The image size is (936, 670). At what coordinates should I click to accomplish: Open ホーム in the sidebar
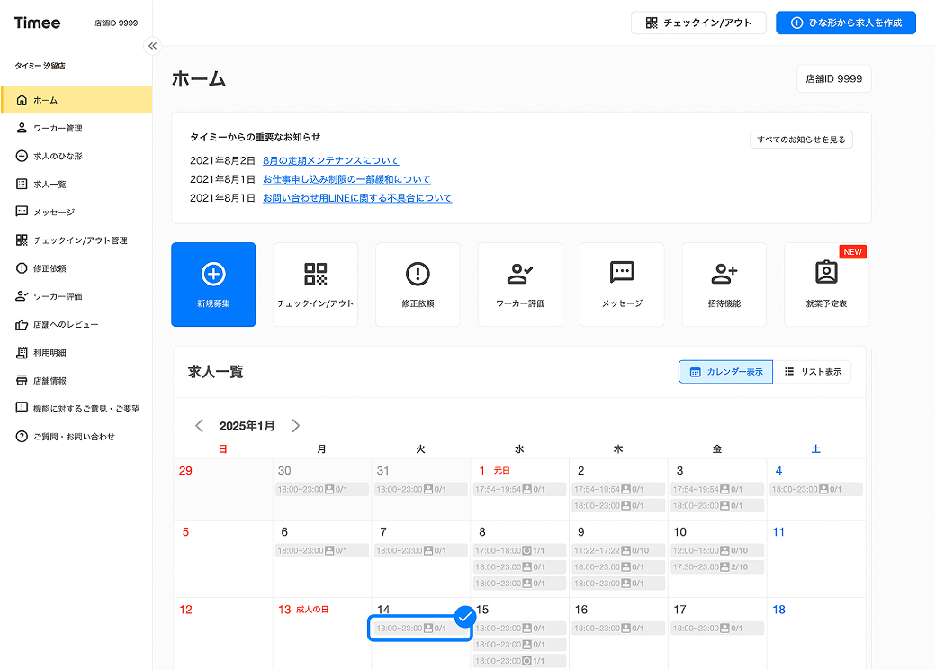pyautogui.click(x=76, y=100)
